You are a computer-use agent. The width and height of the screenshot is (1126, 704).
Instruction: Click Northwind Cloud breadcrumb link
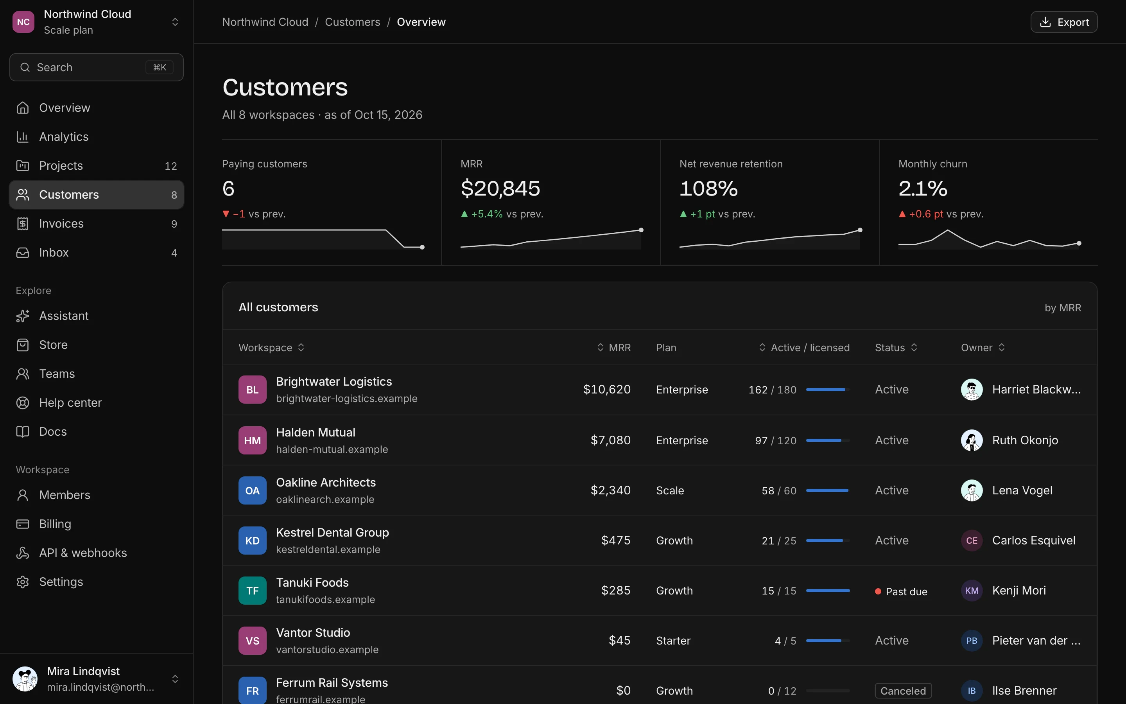265,22
